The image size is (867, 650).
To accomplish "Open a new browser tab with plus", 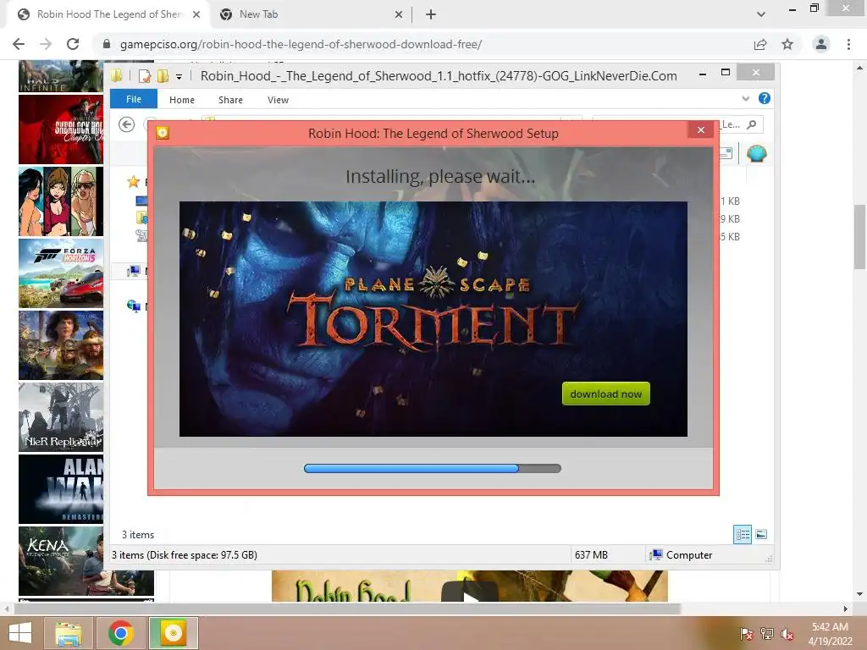I will [431, 15].
